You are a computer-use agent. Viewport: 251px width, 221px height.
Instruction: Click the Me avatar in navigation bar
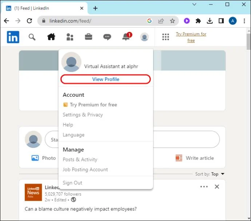coord(144,37)
